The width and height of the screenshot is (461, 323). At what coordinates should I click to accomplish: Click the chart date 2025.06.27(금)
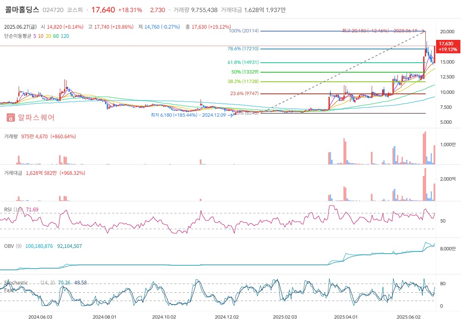20,27
